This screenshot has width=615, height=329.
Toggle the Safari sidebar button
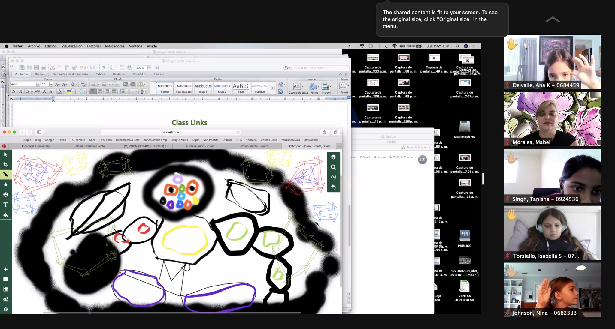click(x=39, y=132)
